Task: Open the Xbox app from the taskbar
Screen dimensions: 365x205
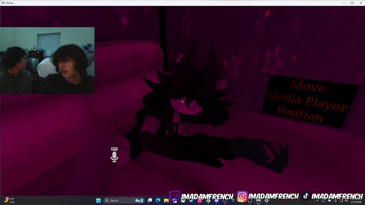Action: click(x=183, y=200)
